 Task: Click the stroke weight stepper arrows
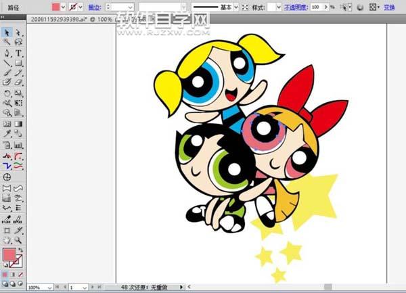tap(108, 7)
